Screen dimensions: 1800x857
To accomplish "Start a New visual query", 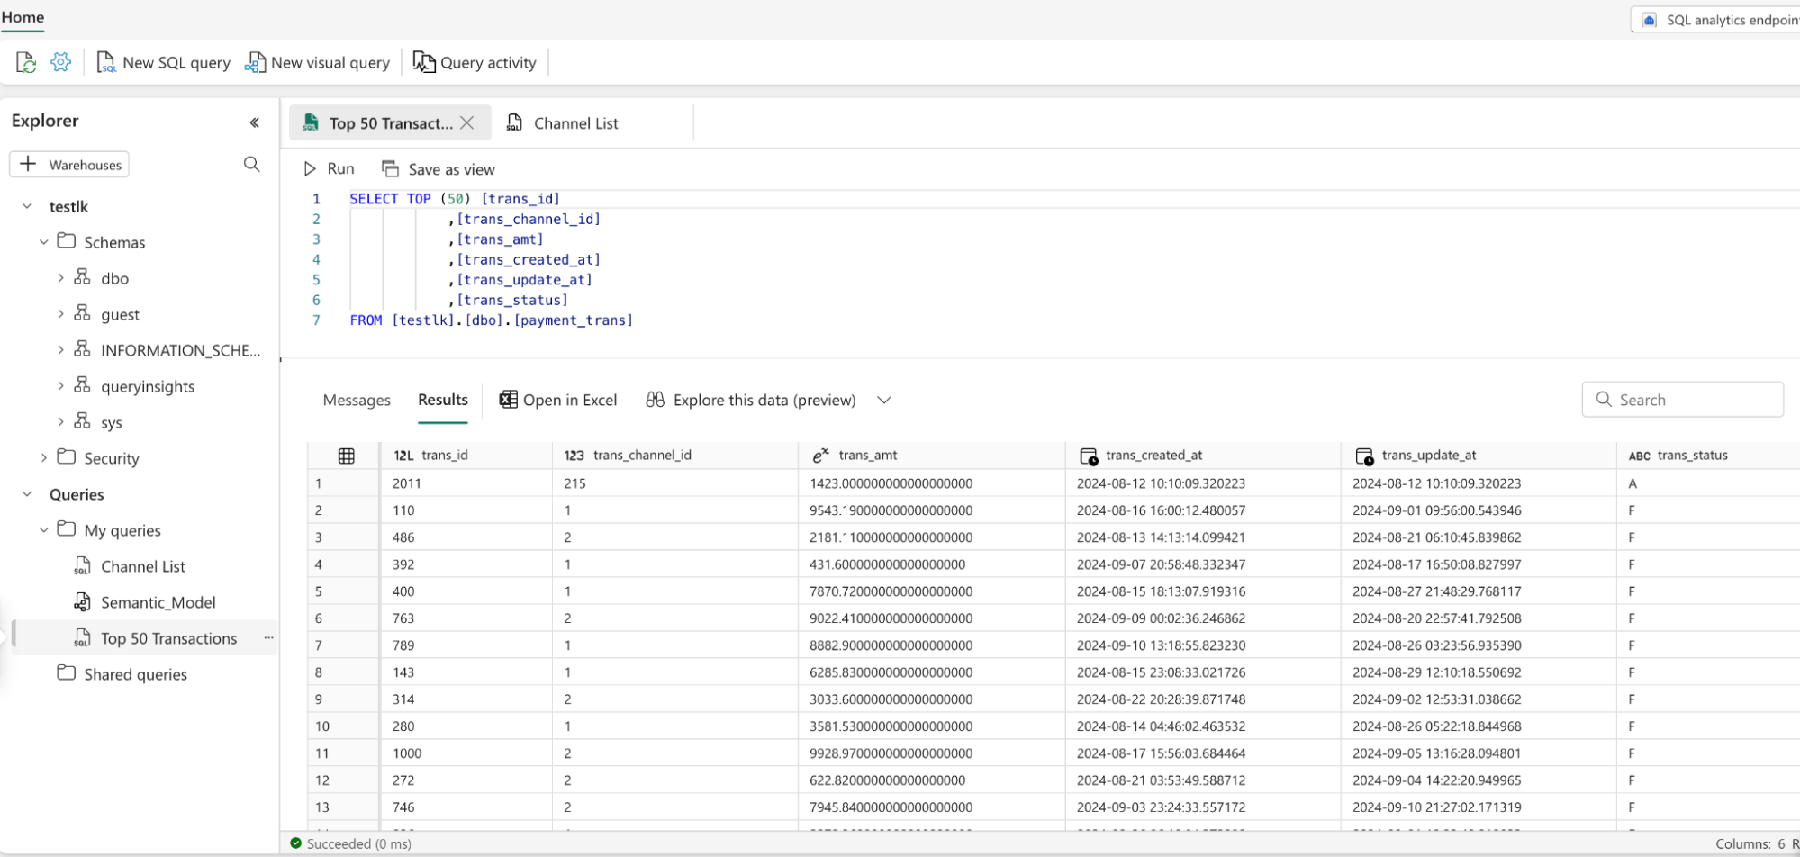I will coord(317,62).
